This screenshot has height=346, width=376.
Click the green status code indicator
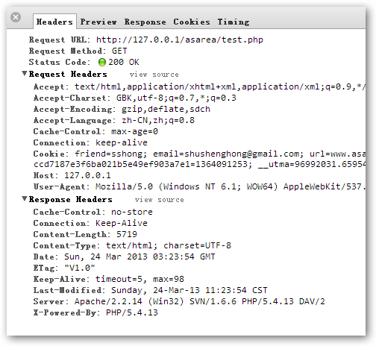102,62
